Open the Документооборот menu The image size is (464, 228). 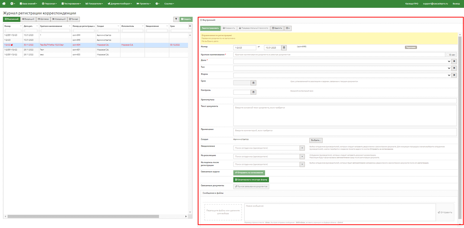[x=120, y=4]
